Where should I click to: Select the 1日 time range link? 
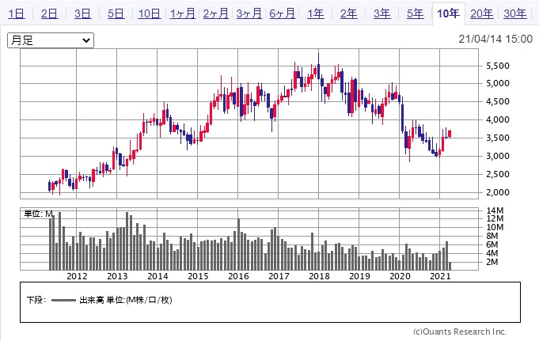pos(16,13)
